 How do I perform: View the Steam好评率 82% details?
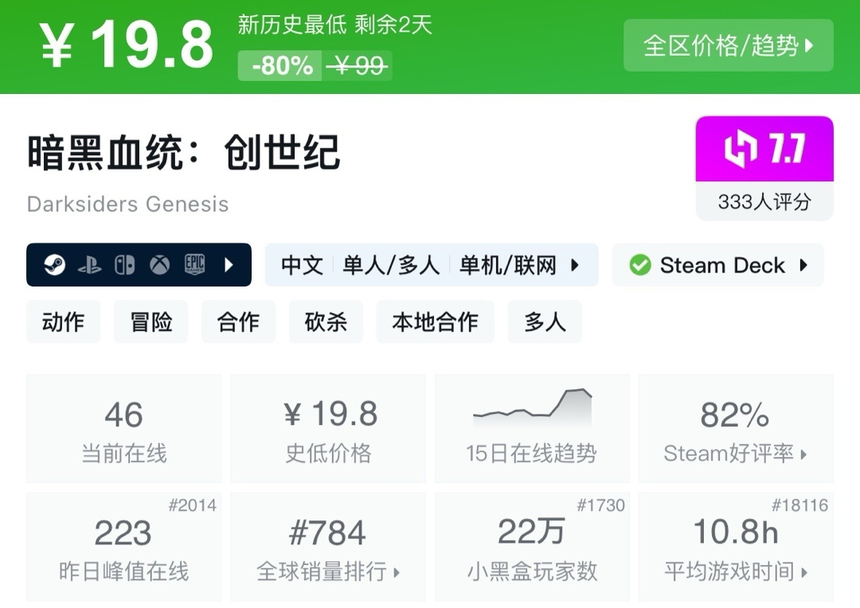point(735,430)
